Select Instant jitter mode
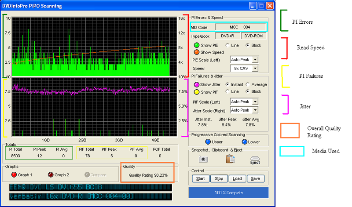The image size is (352, 207). tap(227, 84)
